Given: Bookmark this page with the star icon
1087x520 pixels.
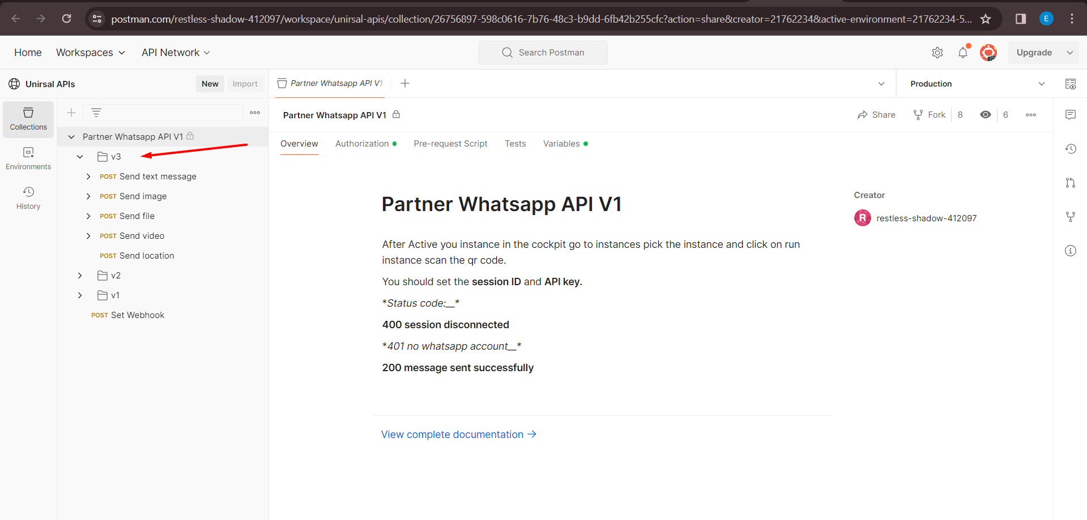Looking at the screenshot, I should [986, 19].
